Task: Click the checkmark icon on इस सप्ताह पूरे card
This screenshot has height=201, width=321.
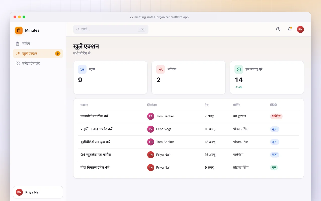Action: 239,69
